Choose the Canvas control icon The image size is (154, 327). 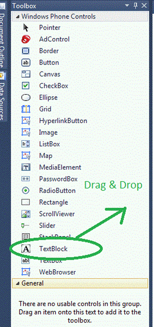tap(26, 74)
